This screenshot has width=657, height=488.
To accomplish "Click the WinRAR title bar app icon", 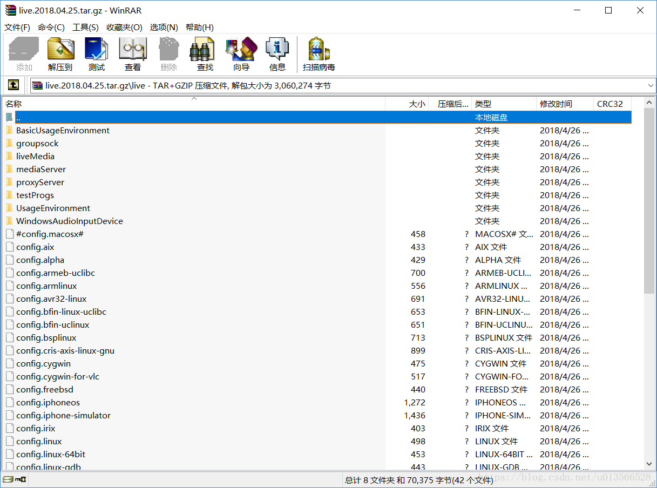I will pyautogui.click(x=10, y=10).
